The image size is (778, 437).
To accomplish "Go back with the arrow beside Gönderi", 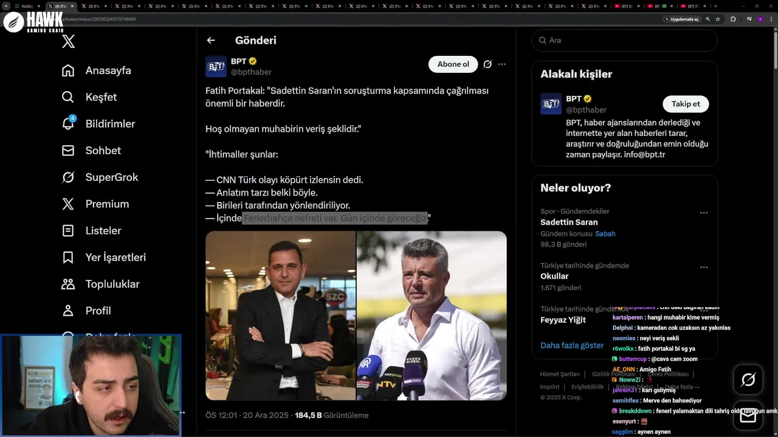I will tap(211, 40).
